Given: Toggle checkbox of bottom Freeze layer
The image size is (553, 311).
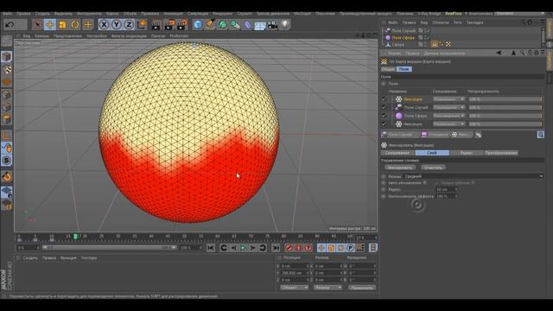Looking at the screenshot, I should [x=385, y=124].
